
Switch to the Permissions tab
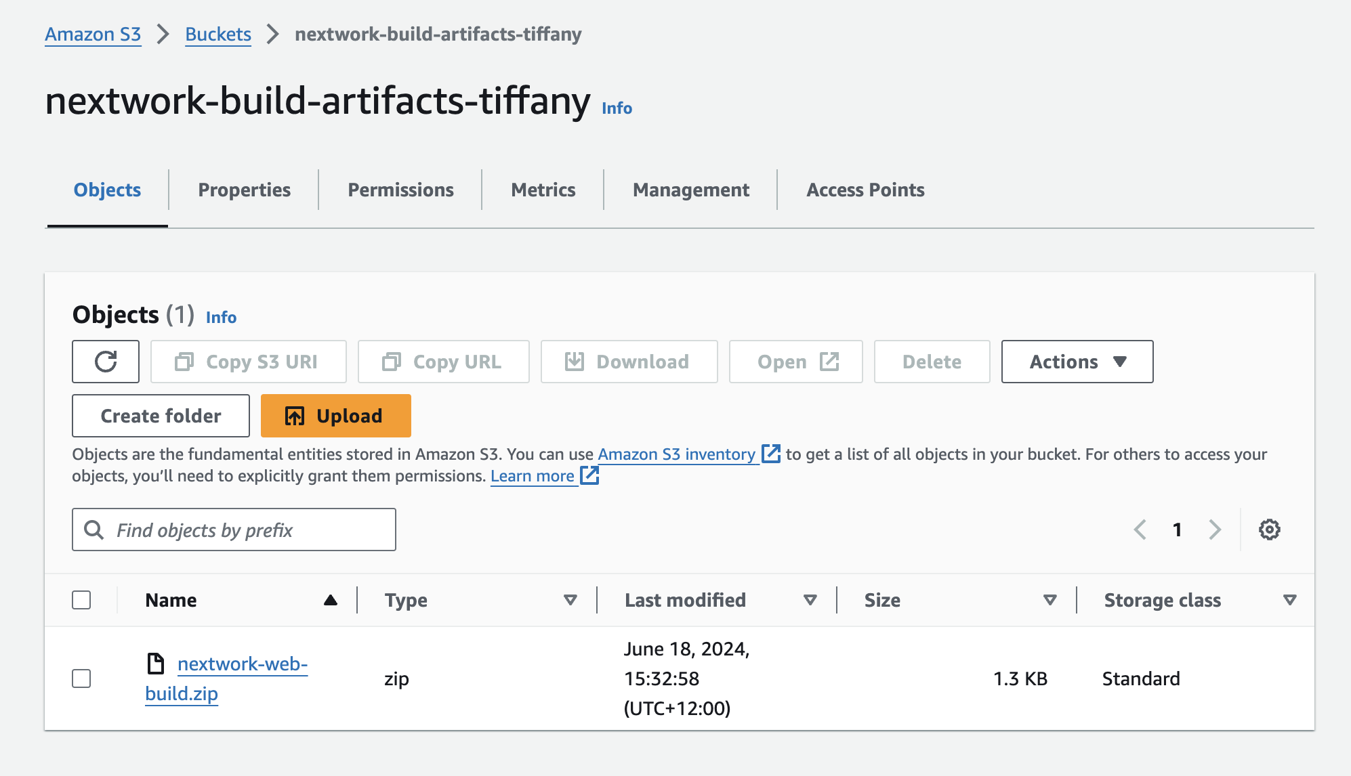(x=400, y=190)
